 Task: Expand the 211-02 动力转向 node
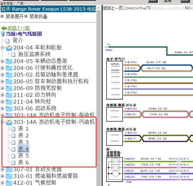coord(2,95)
